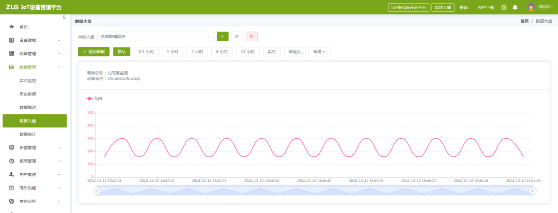558x213 pixels.
Task: Open the 当前大盘 dashboard dropdown
Action: coord(156,37)
